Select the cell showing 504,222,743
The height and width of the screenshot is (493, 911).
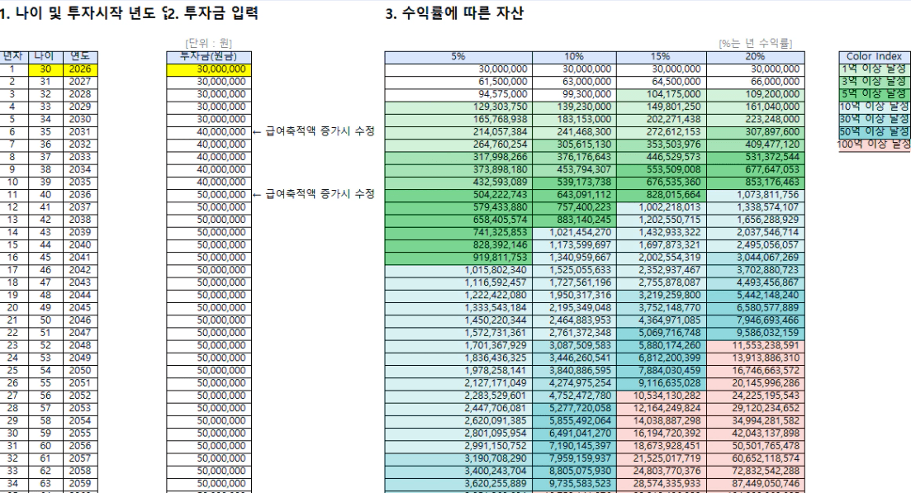458,195
